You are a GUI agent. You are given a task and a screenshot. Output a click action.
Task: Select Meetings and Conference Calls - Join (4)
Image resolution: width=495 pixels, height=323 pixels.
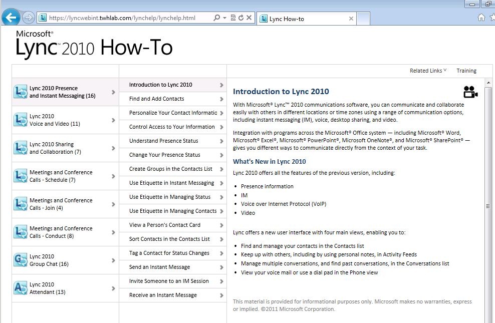tap(65, 204)
